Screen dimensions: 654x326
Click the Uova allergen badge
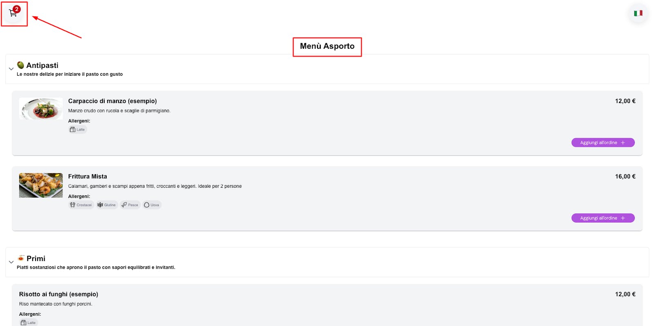tap(152, 205)
